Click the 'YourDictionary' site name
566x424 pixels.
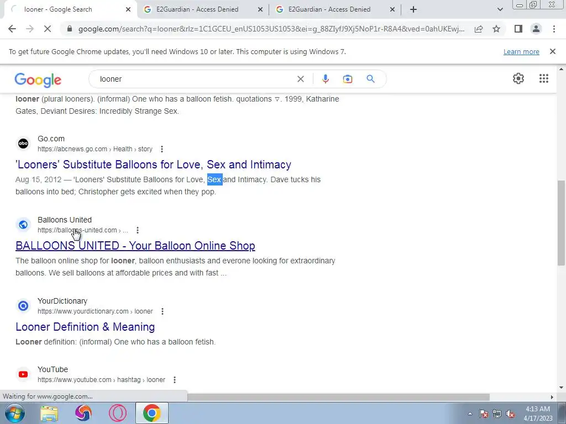tap(62, 301)
